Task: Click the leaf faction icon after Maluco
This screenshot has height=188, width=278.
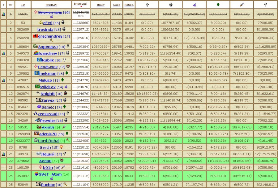Action: [x=62, y=80]
